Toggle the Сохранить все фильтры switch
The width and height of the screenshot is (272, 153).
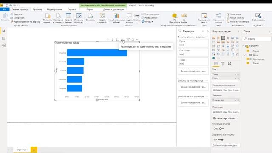pyautogui.click(x=221, y=139)
